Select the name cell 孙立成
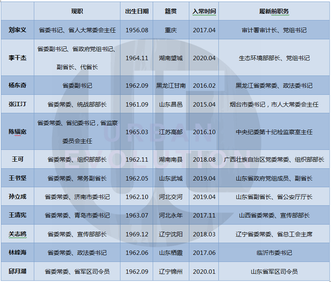This screenshot has width=331, height=282. [x=17, y=196]
